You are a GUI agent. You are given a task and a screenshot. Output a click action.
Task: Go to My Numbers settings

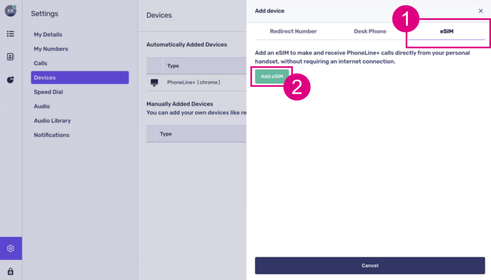pos(51,49)
